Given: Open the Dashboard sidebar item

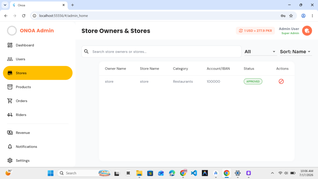Looking at the screenshot, I should [x=38, y=45].
